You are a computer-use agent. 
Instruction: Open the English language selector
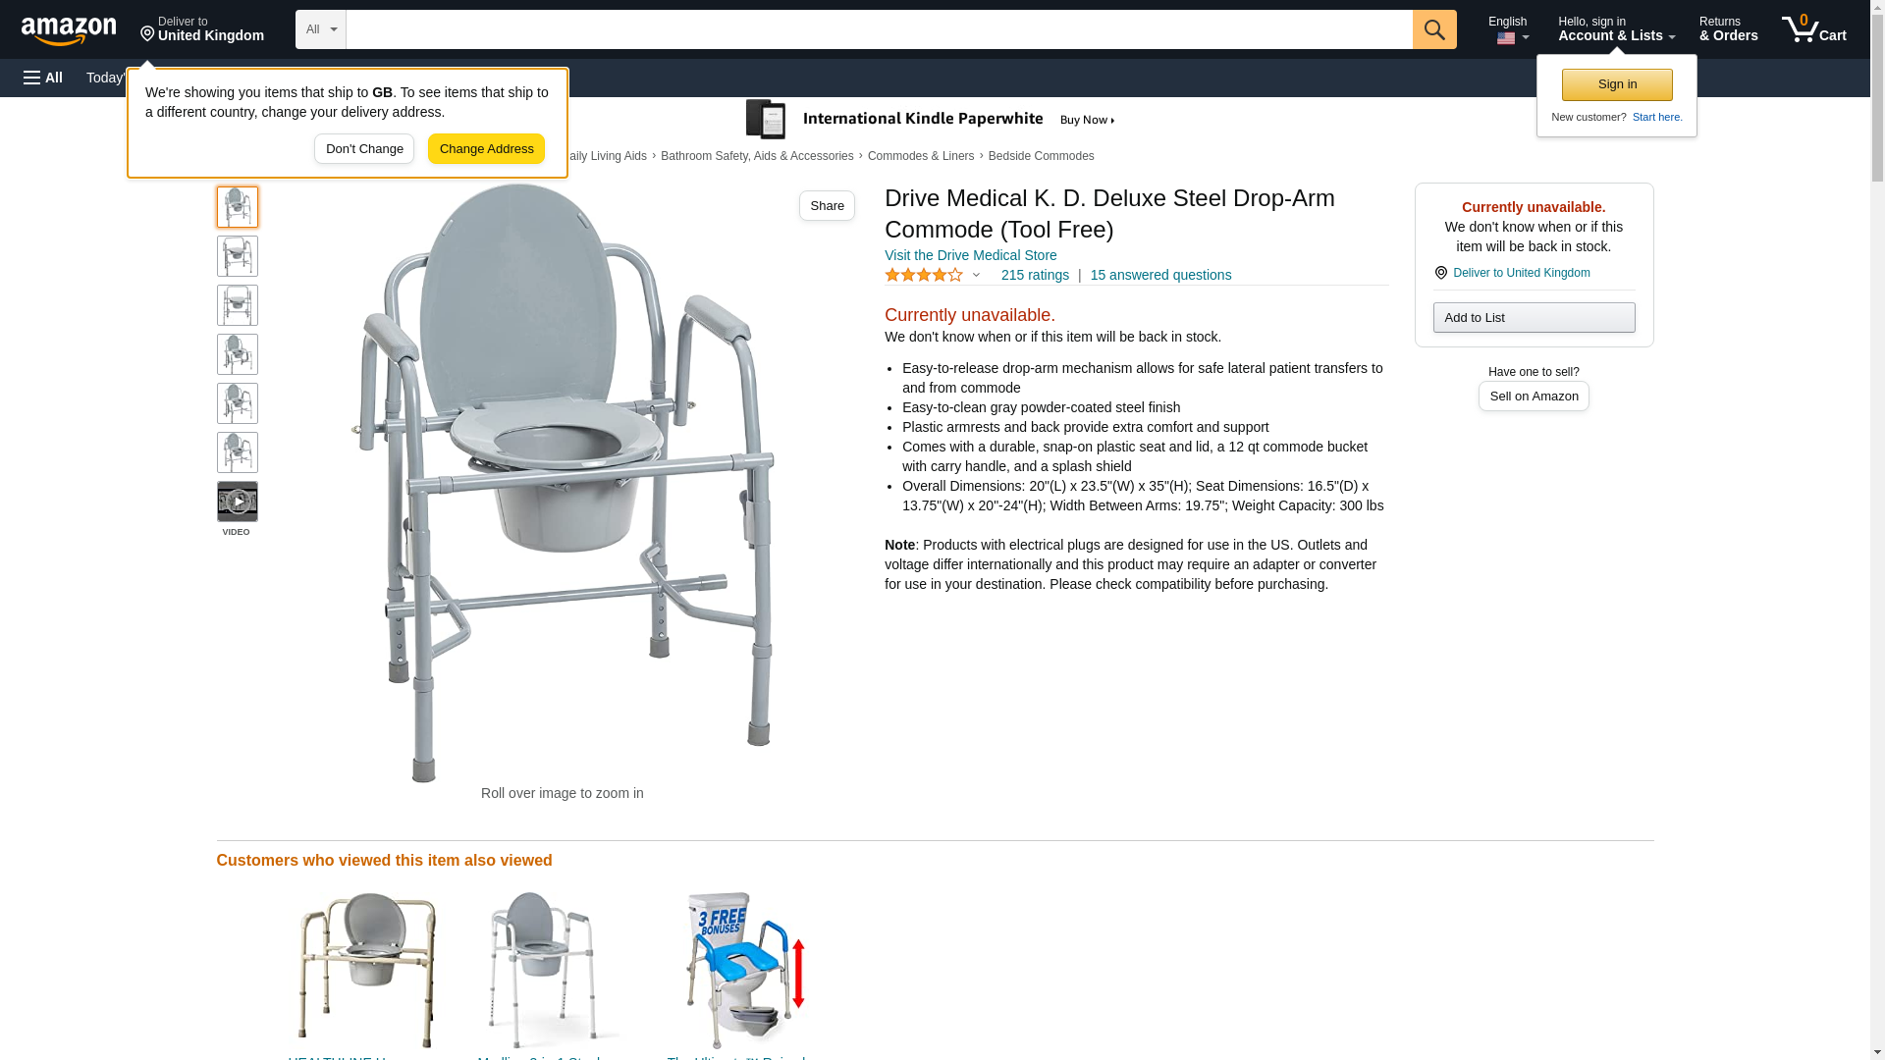1508,29
